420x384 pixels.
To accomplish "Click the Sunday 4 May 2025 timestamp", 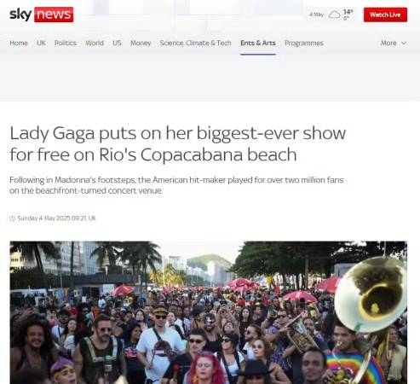I will tap(56, 218).
